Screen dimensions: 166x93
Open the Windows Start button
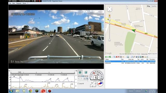coord(11,91)
